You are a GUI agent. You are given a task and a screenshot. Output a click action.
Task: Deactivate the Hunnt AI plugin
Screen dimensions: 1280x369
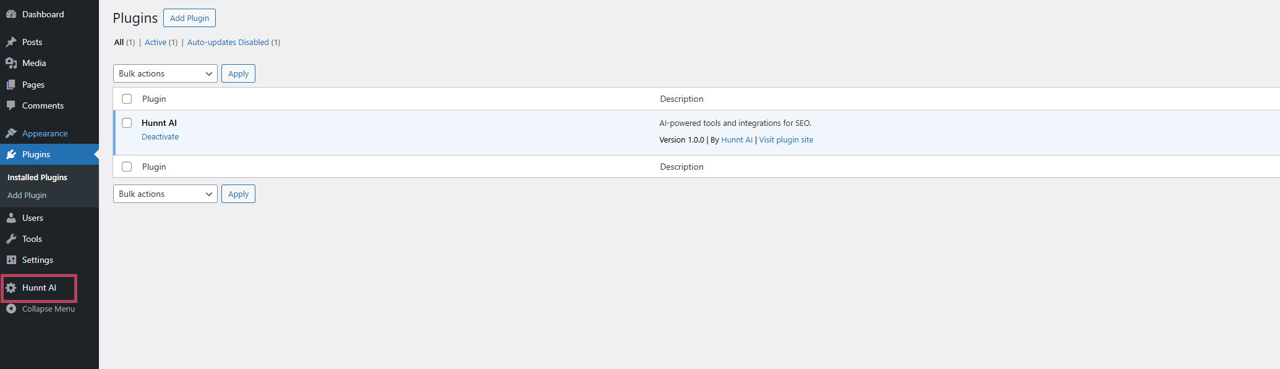tap(160, 137)
